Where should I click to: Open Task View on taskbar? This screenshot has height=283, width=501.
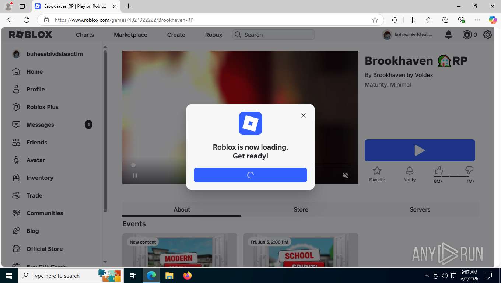[x=133, y=276]
